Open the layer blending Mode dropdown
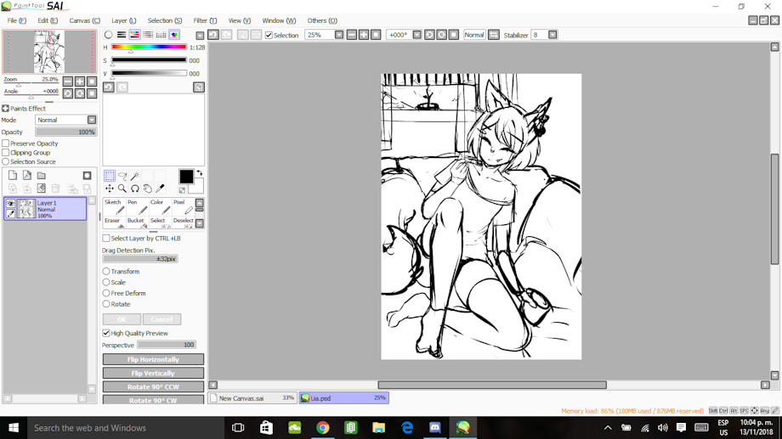782x439 pixels. coord(65,121)
